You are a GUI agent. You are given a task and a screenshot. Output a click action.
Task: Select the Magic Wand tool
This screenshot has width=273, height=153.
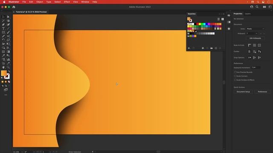3,21
